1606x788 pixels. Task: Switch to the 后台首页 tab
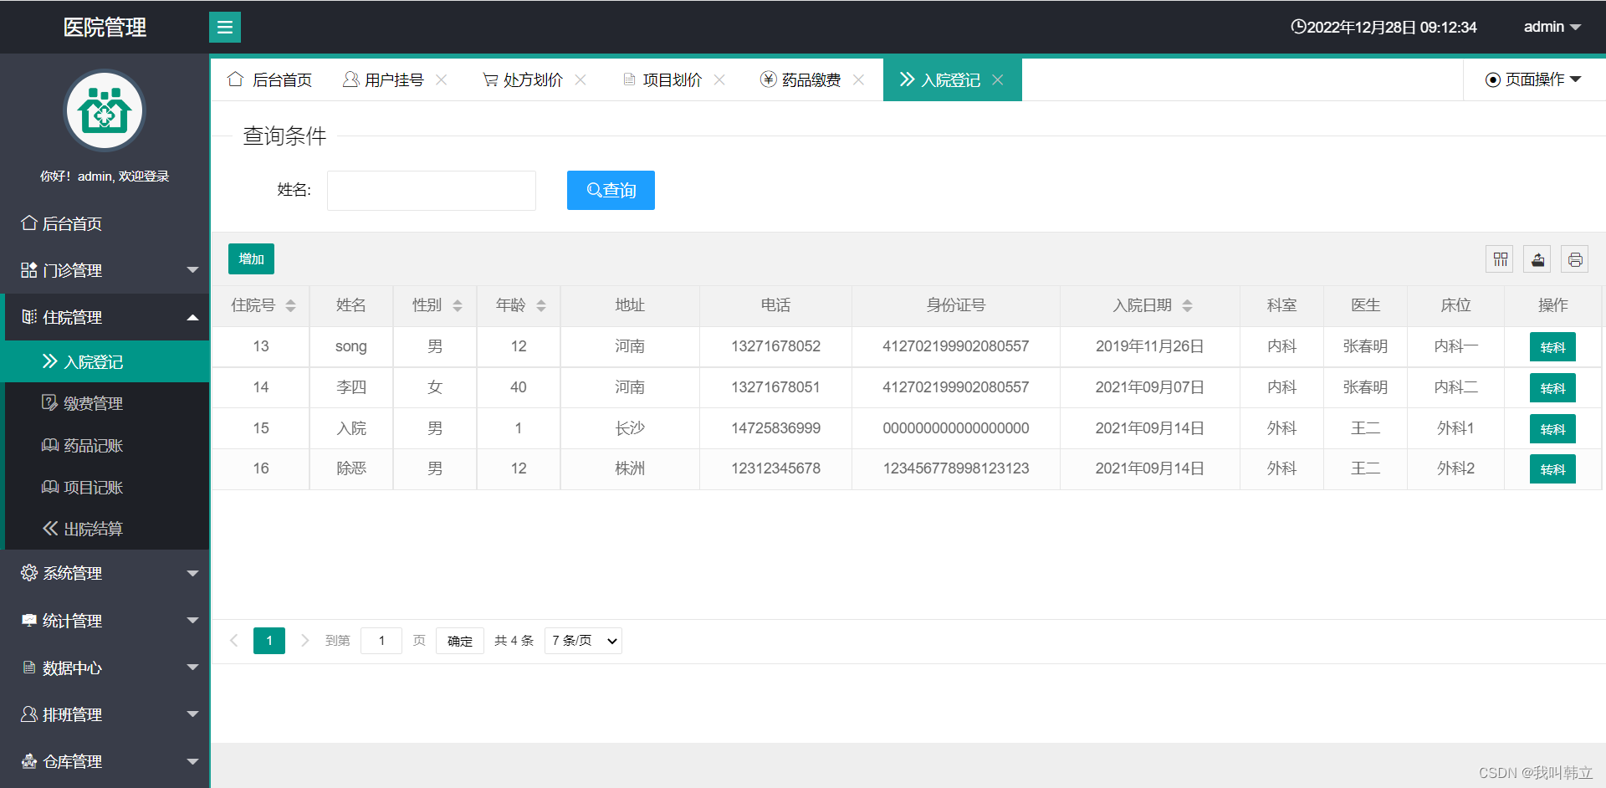(269, 79)
